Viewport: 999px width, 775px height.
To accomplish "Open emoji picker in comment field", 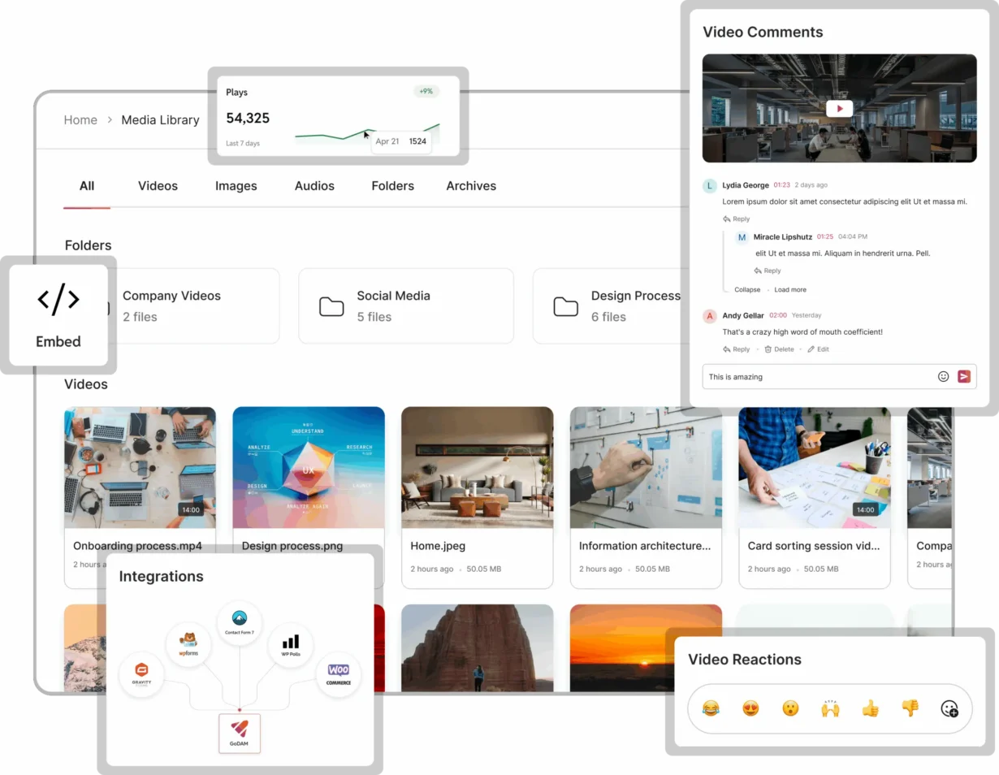I will [943, 376].
